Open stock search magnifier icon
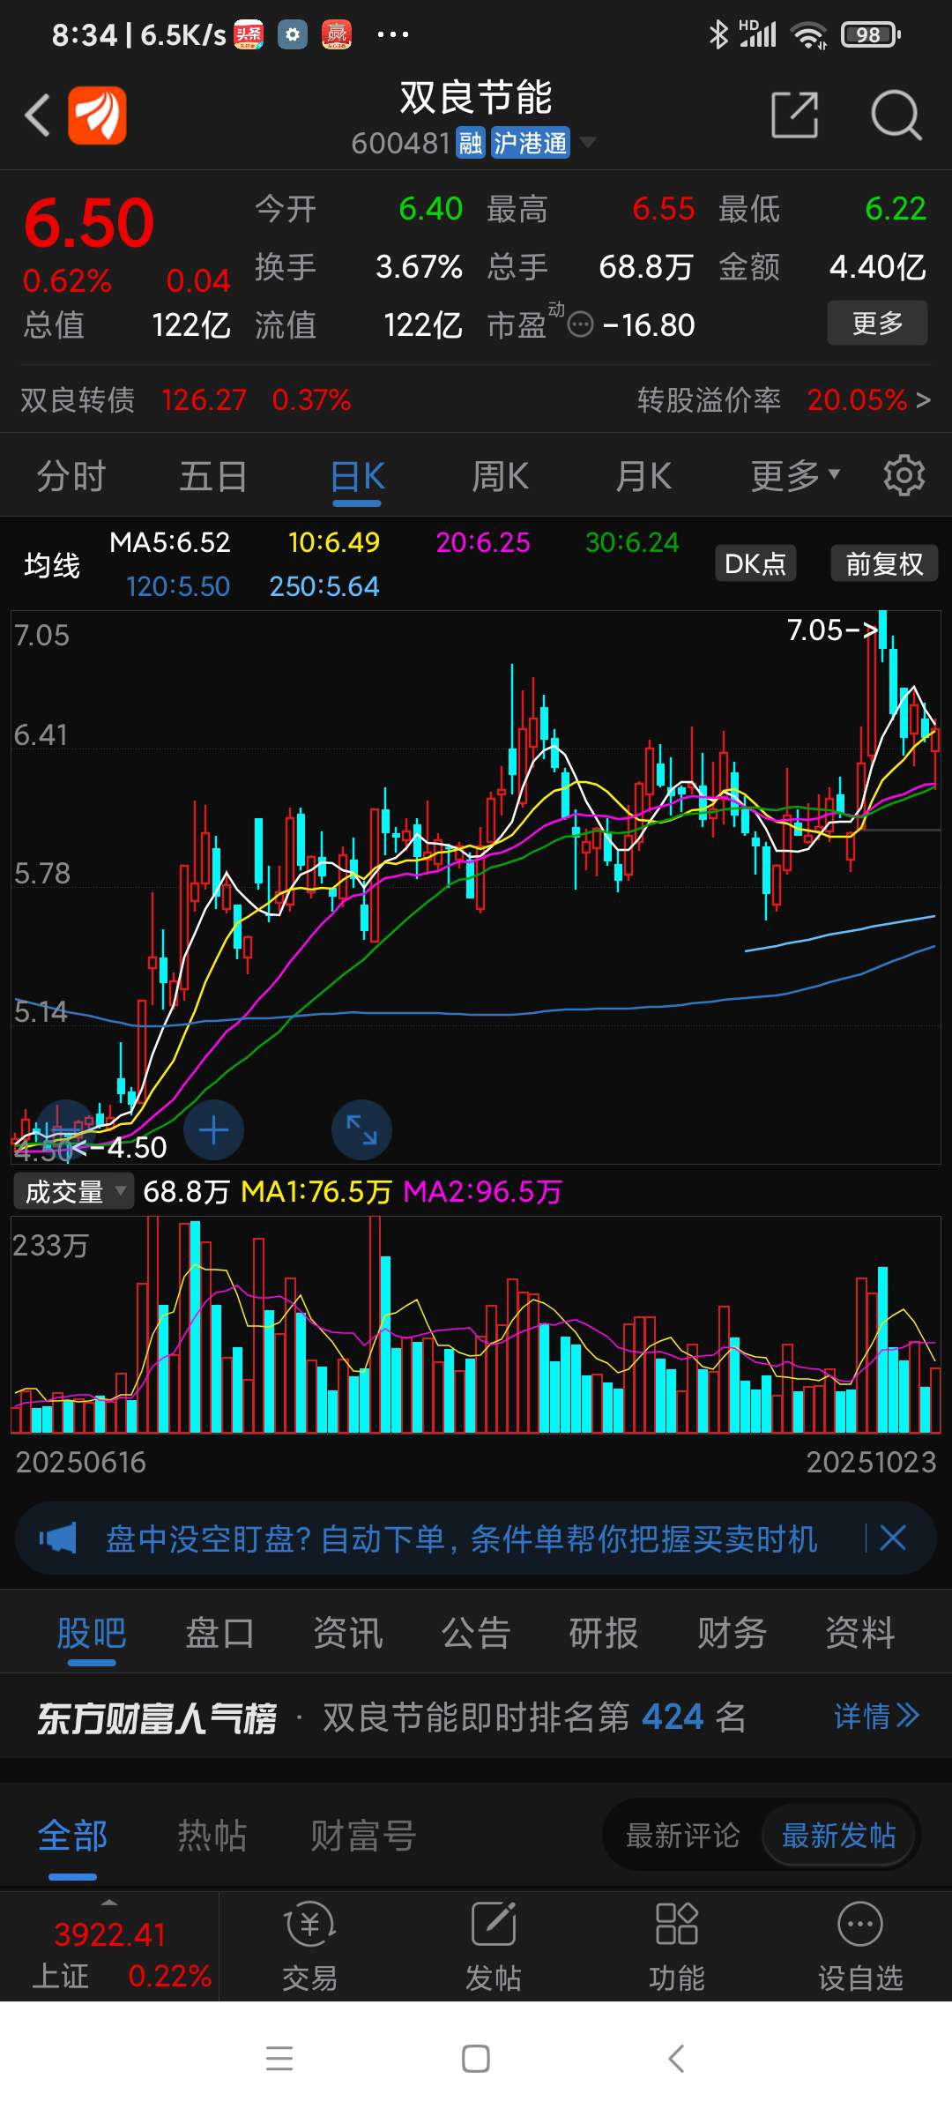 (896, 115)
